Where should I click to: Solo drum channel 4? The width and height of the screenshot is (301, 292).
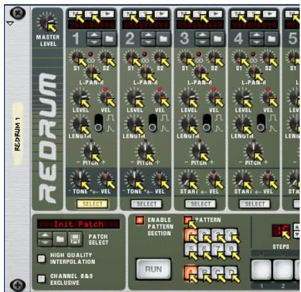pyautogui.click(x=254, y=14)
